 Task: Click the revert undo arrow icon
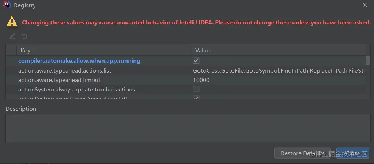24,36
